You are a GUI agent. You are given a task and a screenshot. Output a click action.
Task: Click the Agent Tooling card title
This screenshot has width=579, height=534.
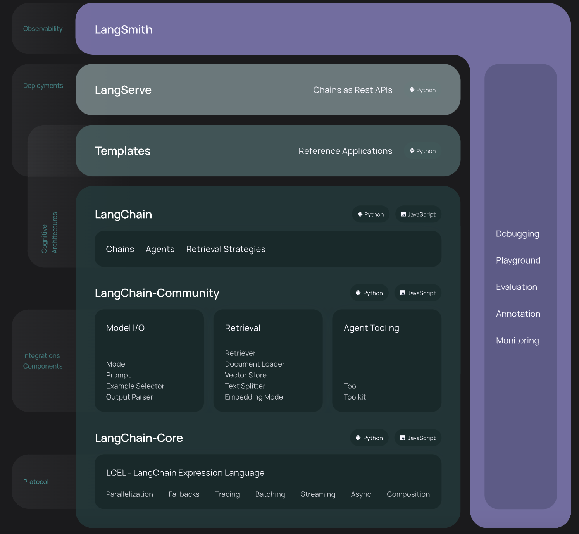point(371,328)
